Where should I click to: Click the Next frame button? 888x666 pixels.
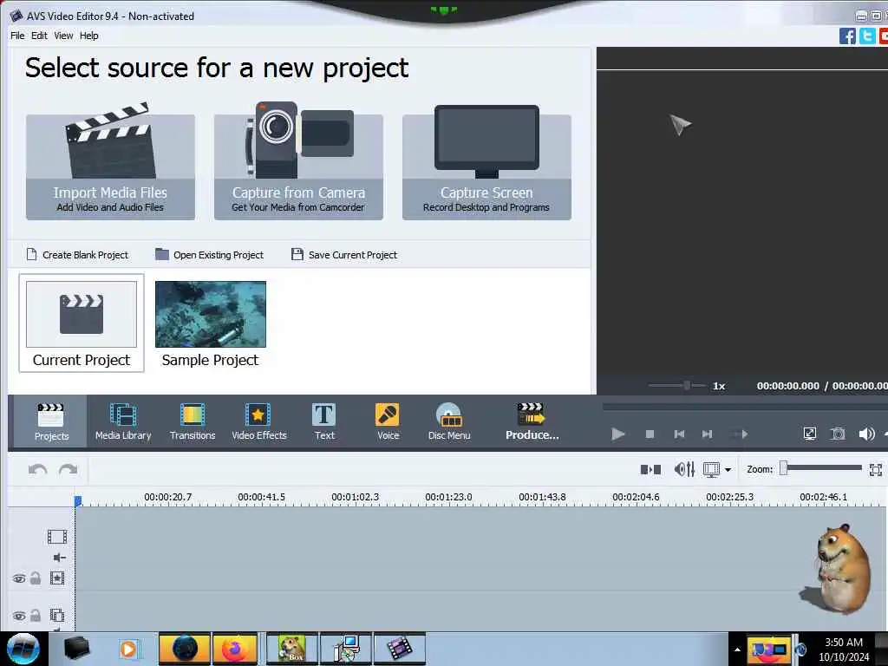click(707, 434)
